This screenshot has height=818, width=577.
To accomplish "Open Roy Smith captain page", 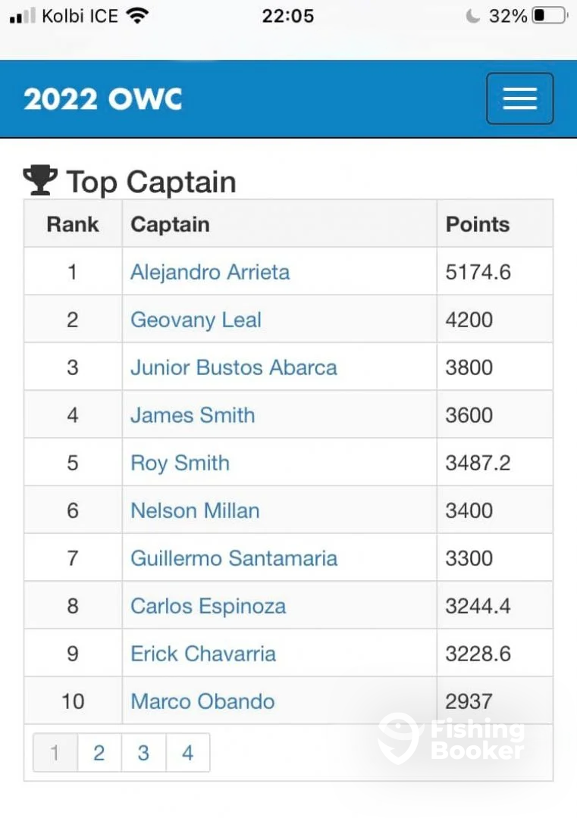I will click(x=180, y=463).
